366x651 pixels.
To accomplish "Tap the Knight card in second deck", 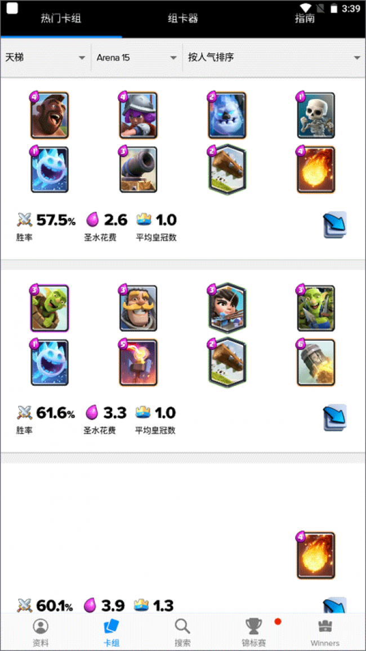I will tap(138, 308).
